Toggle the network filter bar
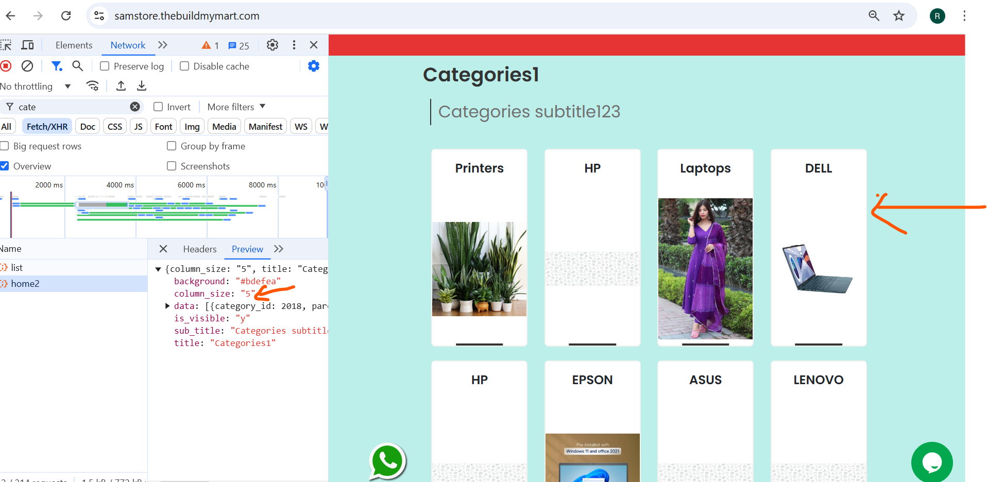The height and width of the screenshot is (482, 987). click(57, 66)
